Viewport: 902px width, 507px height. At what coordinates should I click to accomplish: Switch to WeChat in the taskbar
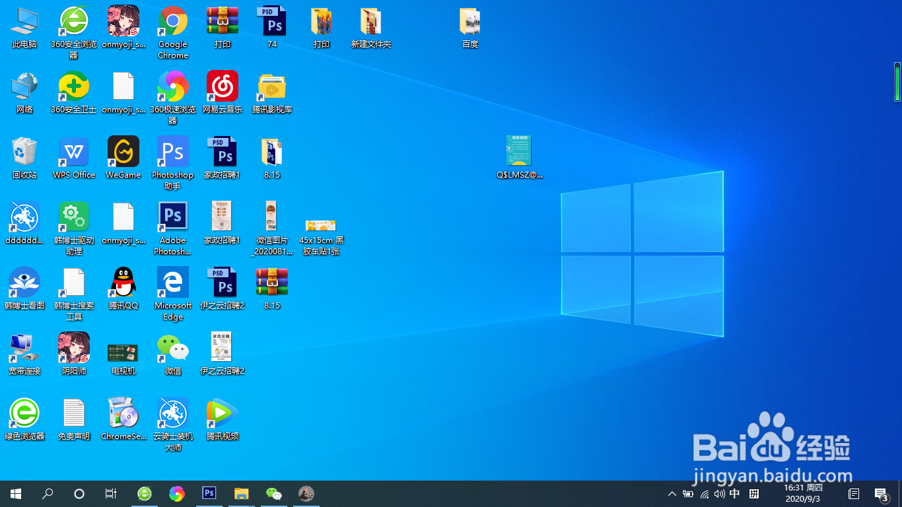click(273, 494)
